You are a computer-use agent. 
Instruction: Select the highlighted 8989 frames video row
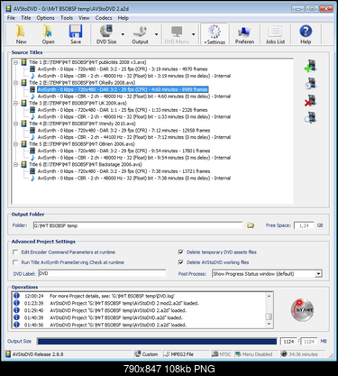pos(123,89)
